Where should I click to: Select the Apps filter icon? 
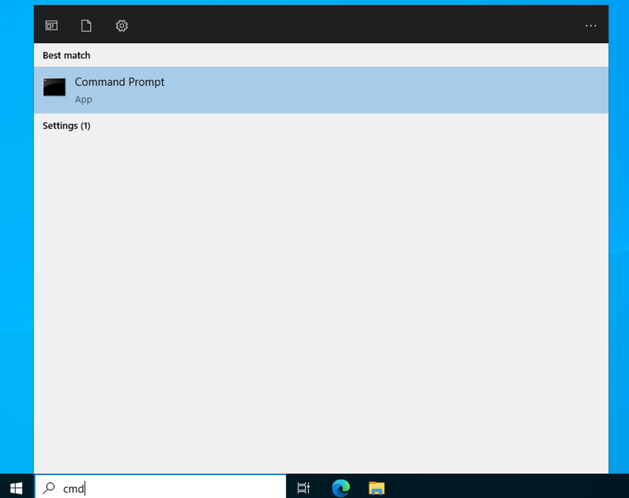(x=51, y=26)
